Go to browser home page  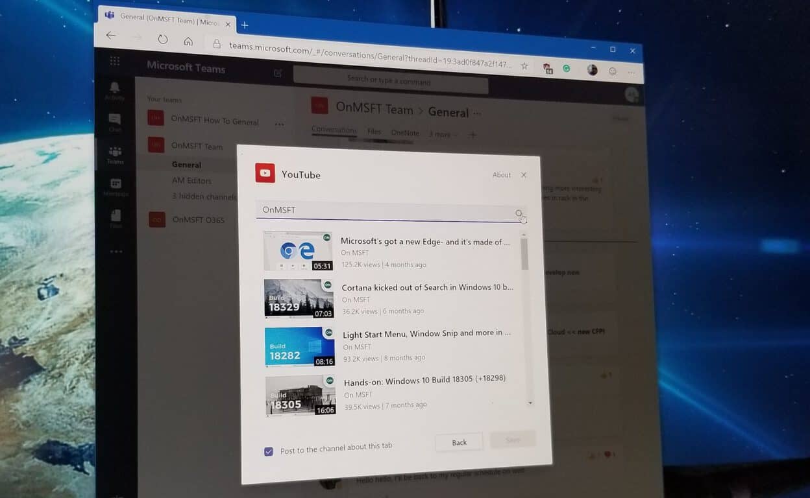tap(188, 41)
